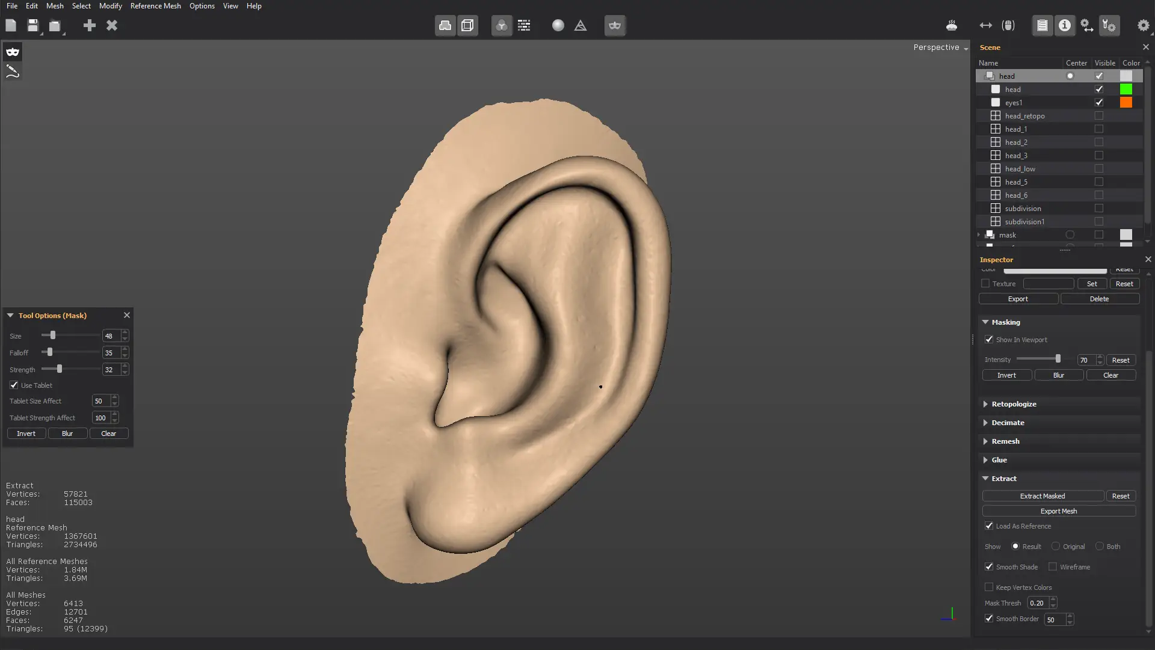Image resolution: width=1155 pixels, height=650 pixels.
Task: Click the Extract Masked button
Action: tap(1043, 495)
